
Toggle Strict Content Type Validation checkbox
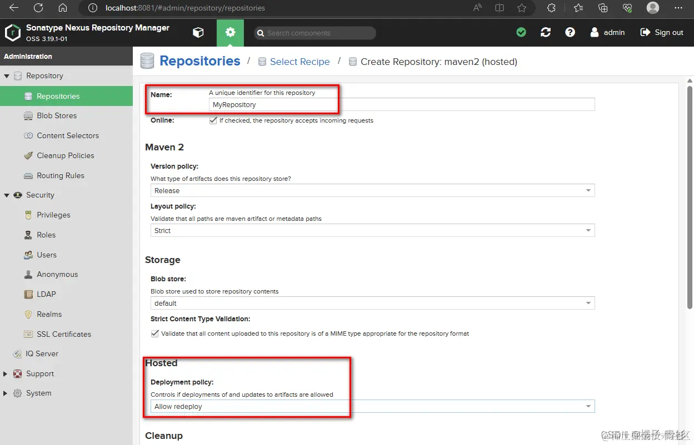154,334
